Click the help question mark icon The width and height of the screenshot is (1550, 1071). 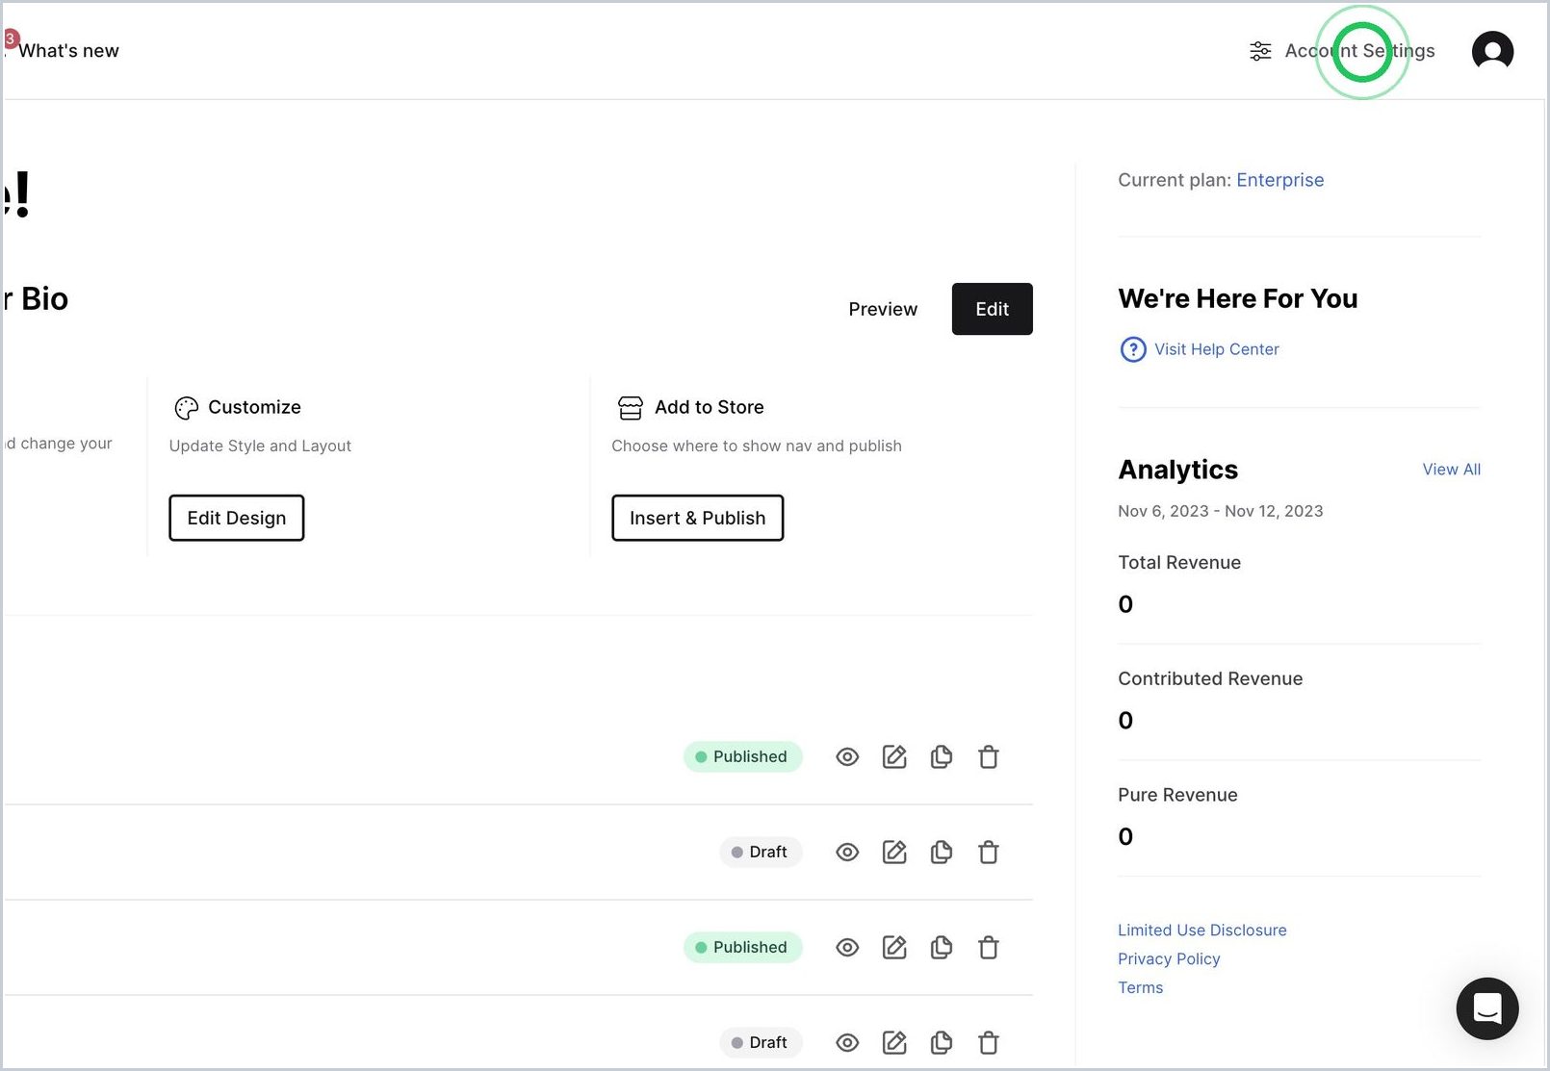point(1133,349)
